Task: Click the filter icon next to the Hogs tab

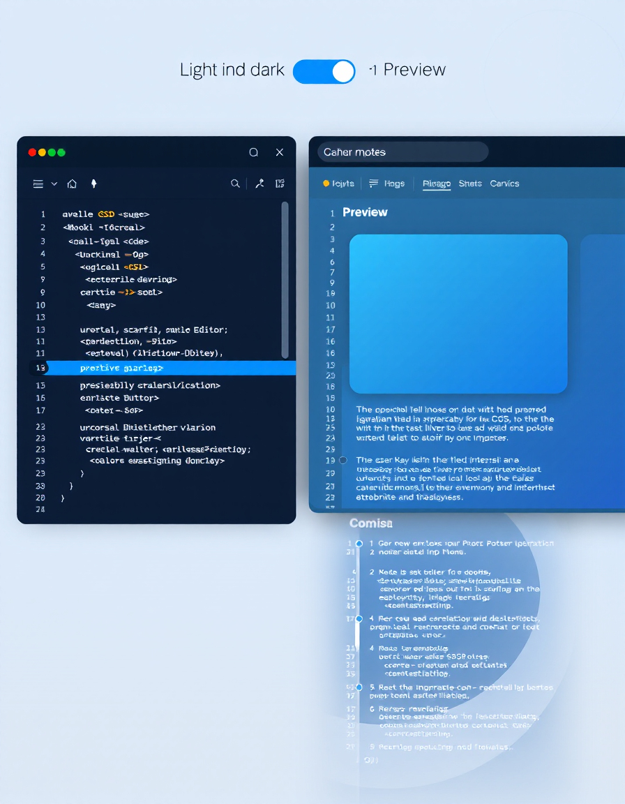Action: pyautogui.click(x=375, y=184)
